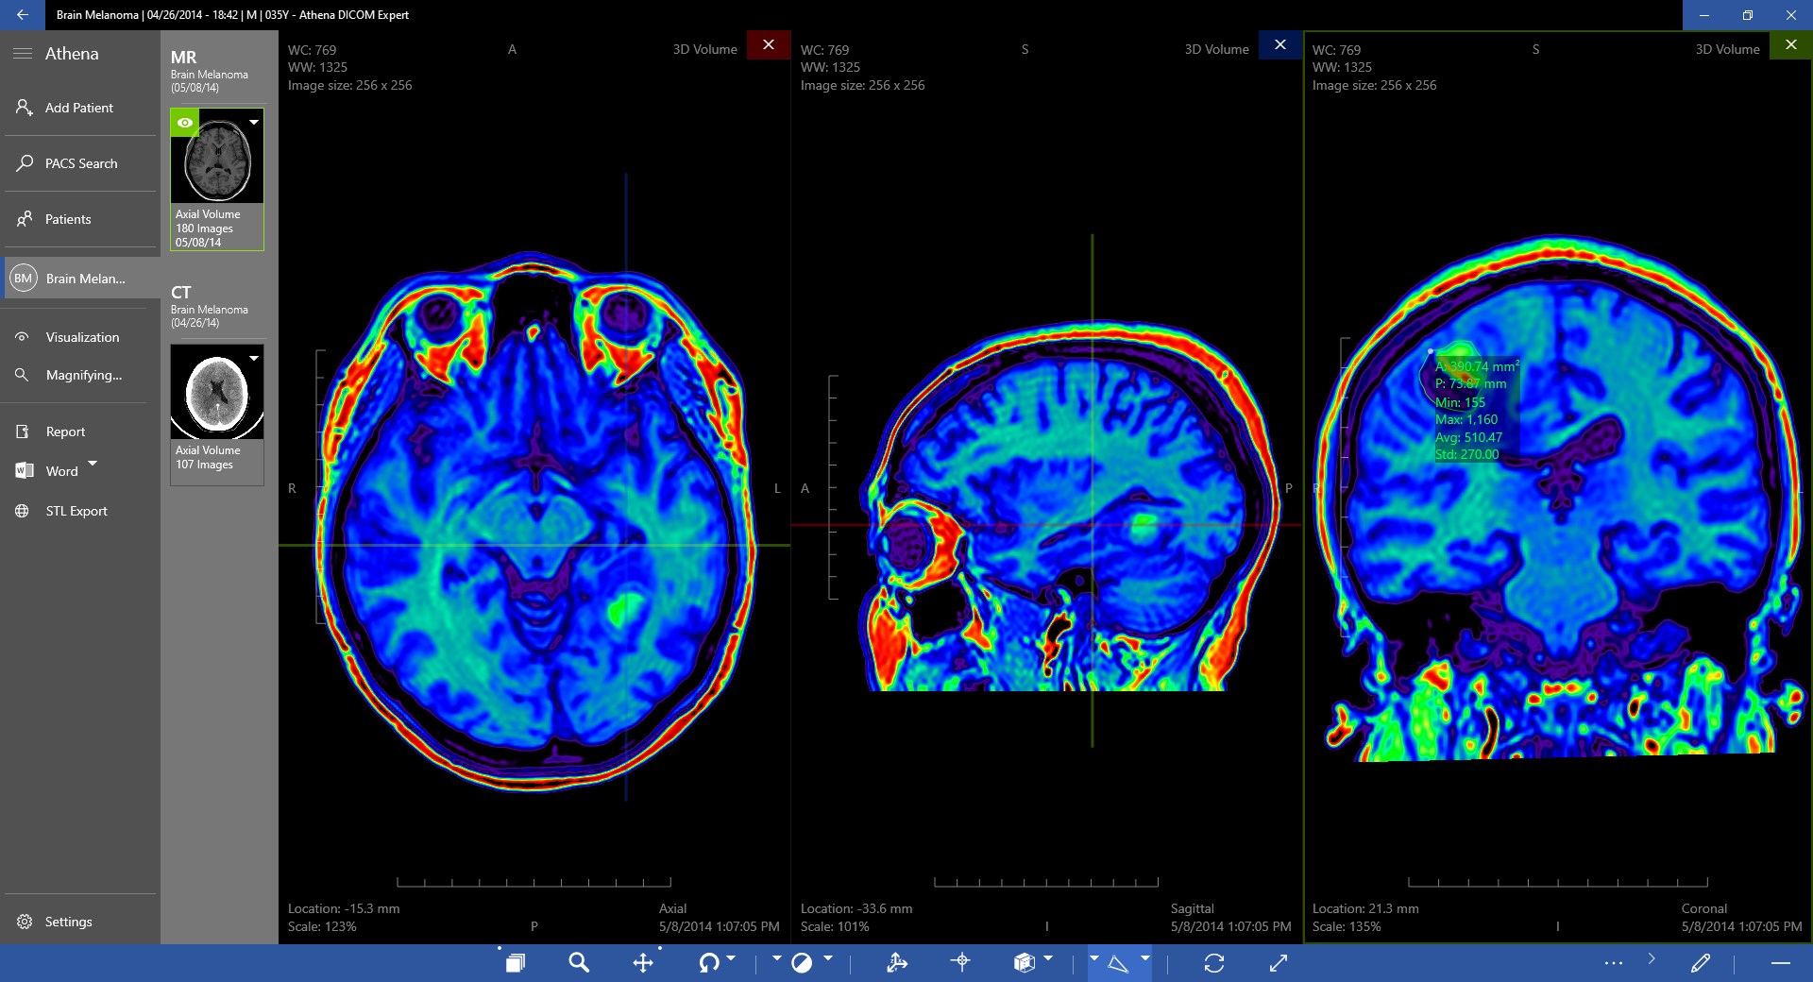Open STL Export
The image size is (1813, 982).
pyautogui.click(x=74, y=511)
